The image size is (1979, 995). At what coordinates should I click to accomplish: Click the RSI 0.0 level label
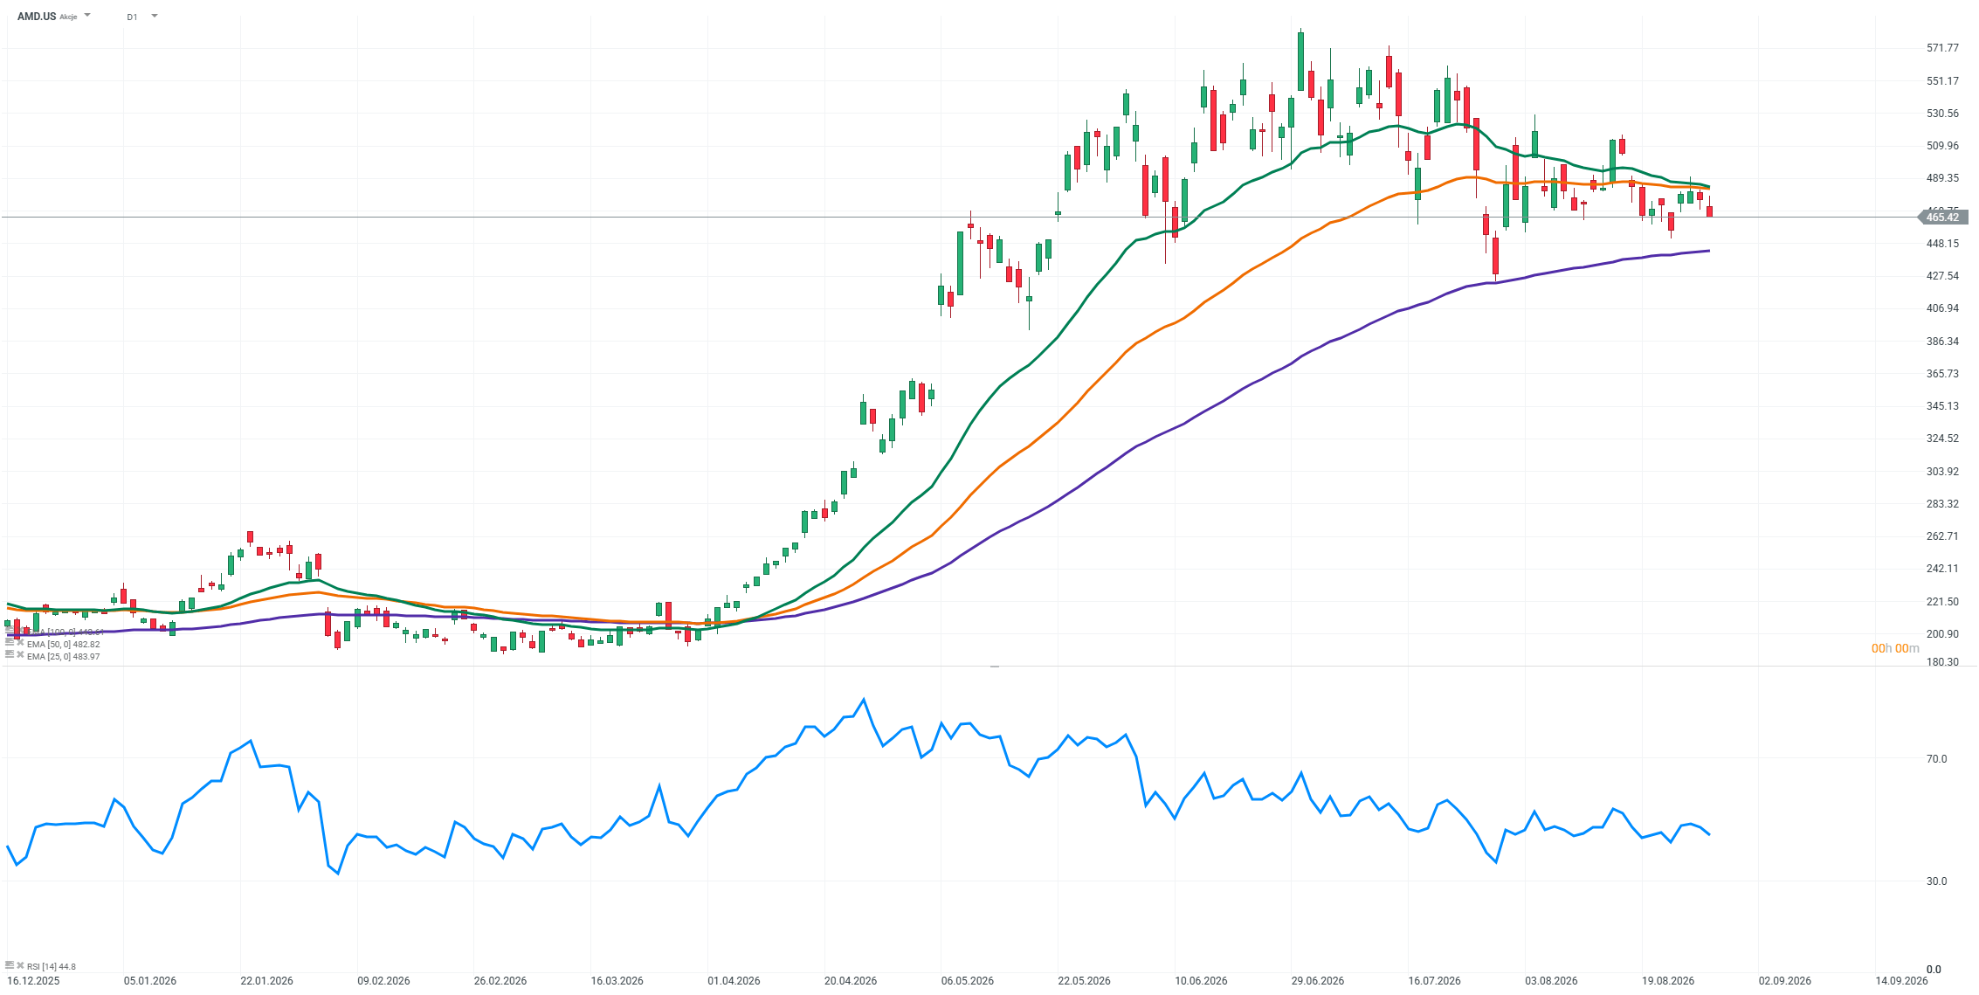pos(1934,969)
